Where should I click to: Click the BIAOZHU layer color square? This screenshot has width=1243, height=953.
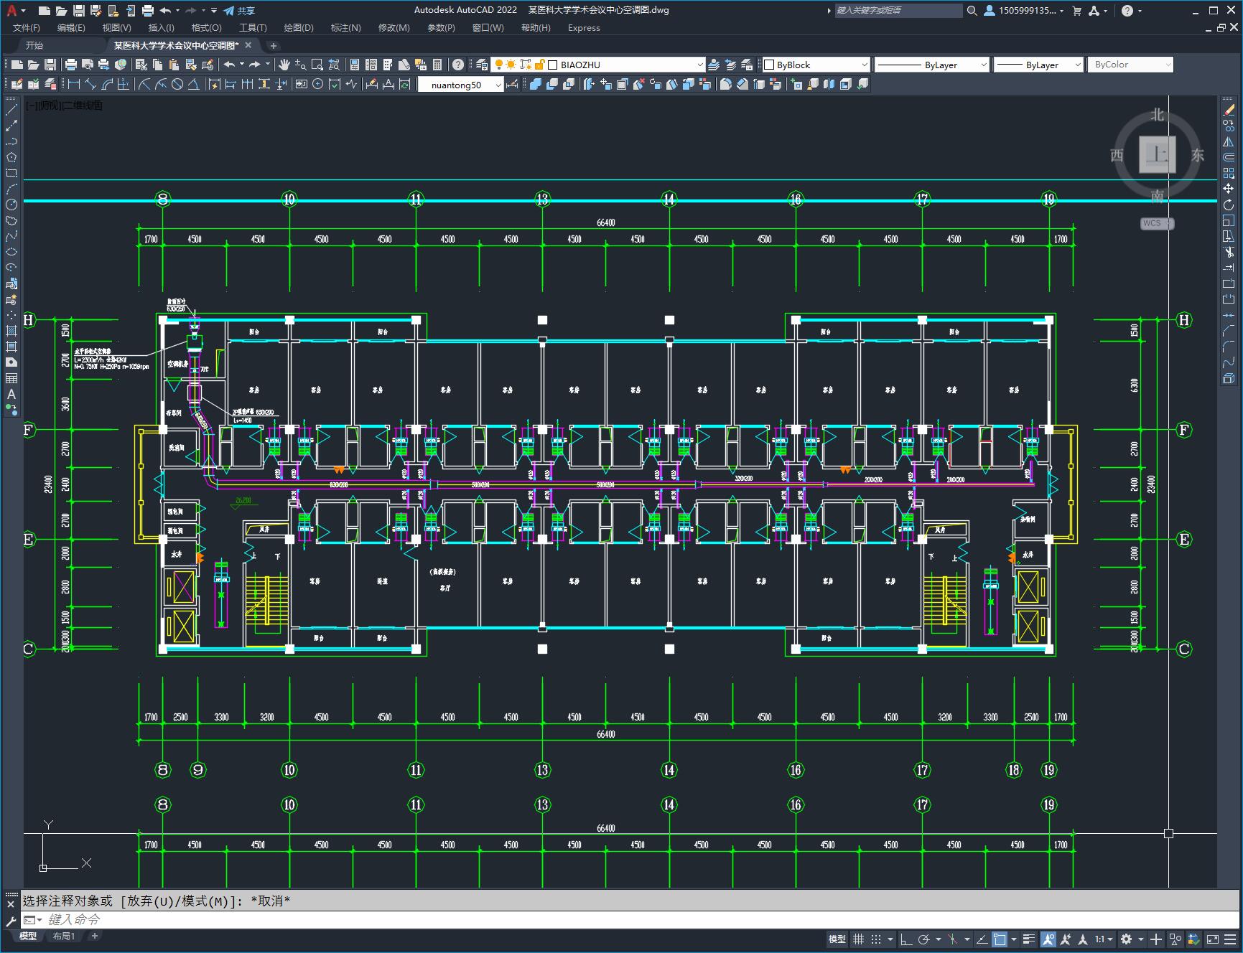click(553, 65)
